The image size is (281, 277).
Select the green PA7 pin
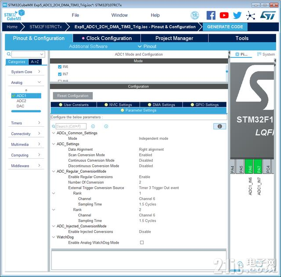coord(259,167)
